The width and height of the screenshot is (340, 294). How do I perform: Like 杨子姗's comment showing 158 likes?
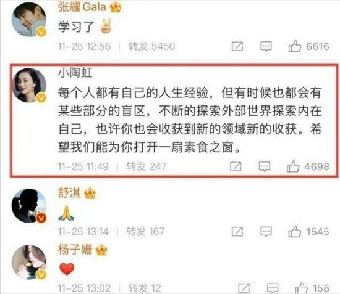click(302, 288)
